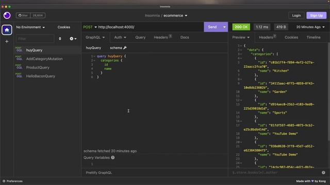Click the Sign Up button
This screenshot has width=330, height=185.
tap(316, 15)
